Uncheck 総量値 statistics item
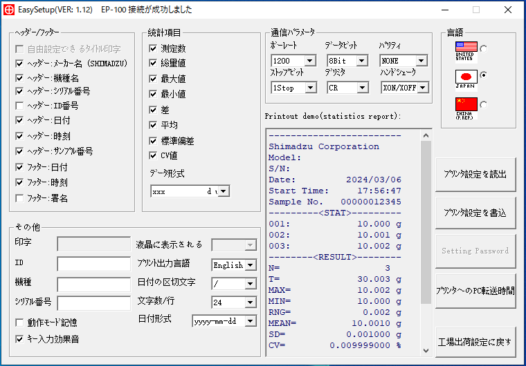The image size is (526, 366). tap(153, 63)
